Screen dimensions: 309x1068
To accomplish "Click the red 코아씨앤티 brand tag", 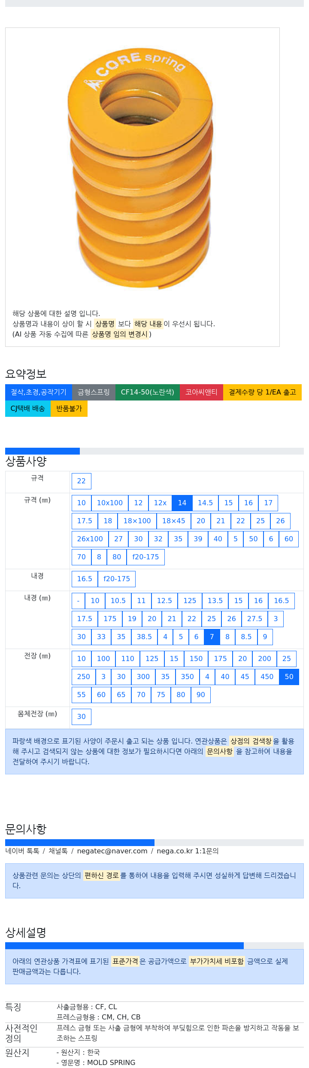I will pos(201,392).
